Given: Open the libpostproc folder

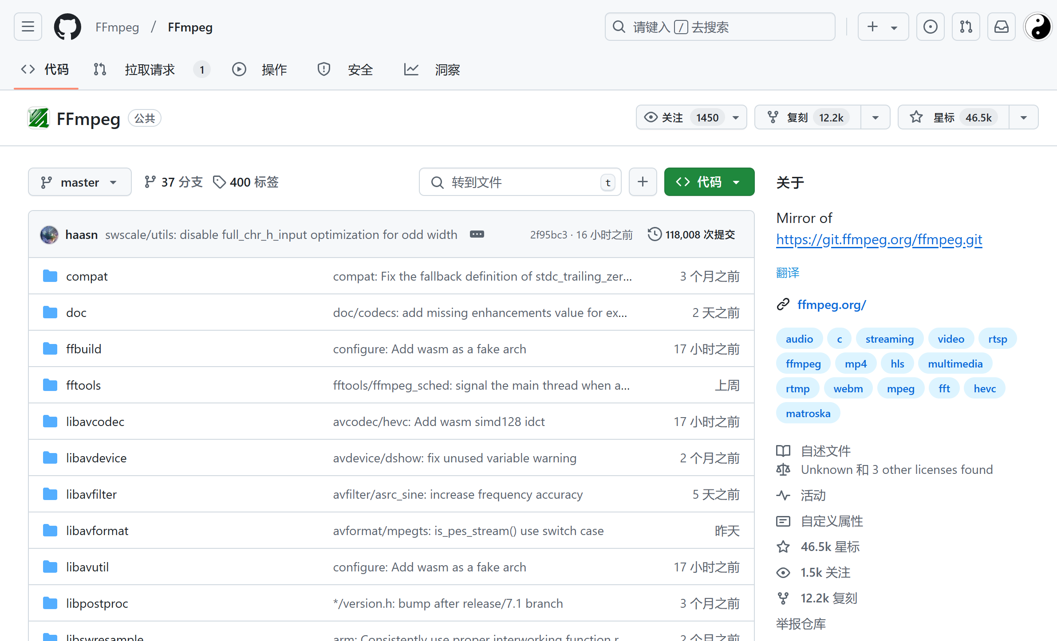Looking at the screenshot, I should click(x=97, y=603).
